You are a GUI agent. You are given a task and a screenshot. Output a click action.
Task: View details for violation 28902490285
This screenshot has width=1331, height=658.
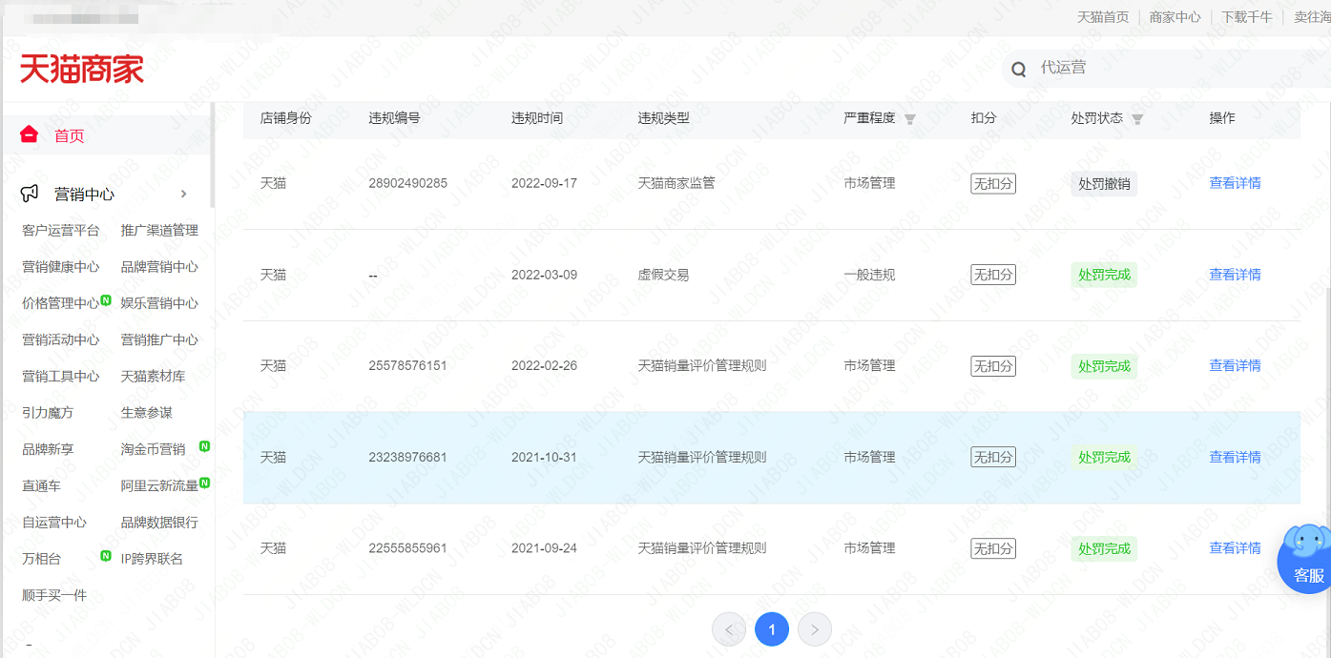point(1235,183)
